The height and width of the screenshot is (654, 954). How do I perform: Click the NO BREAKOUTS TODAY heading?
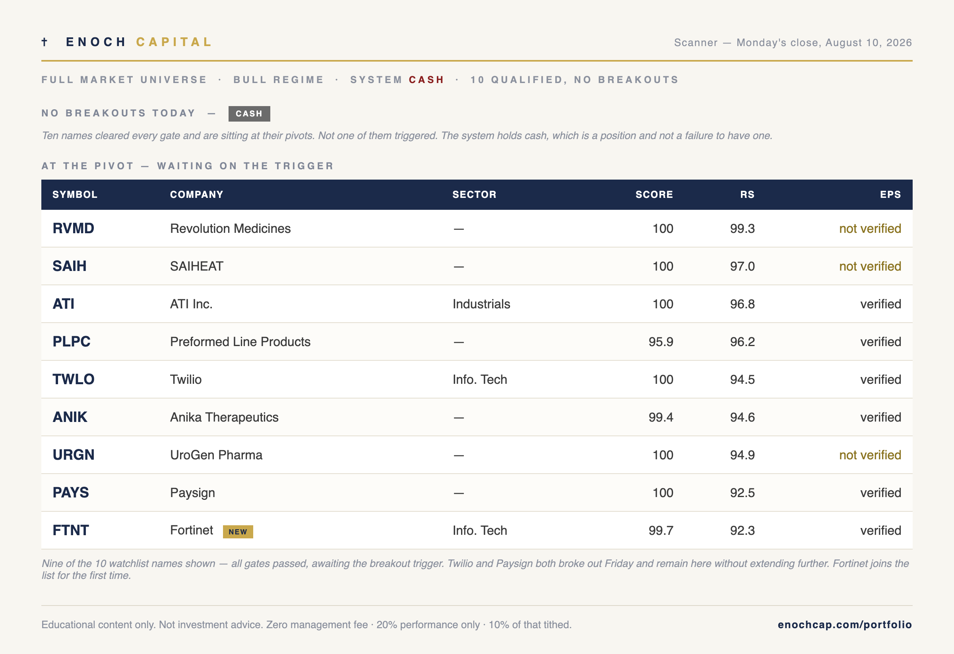click(x=118, y=113)
